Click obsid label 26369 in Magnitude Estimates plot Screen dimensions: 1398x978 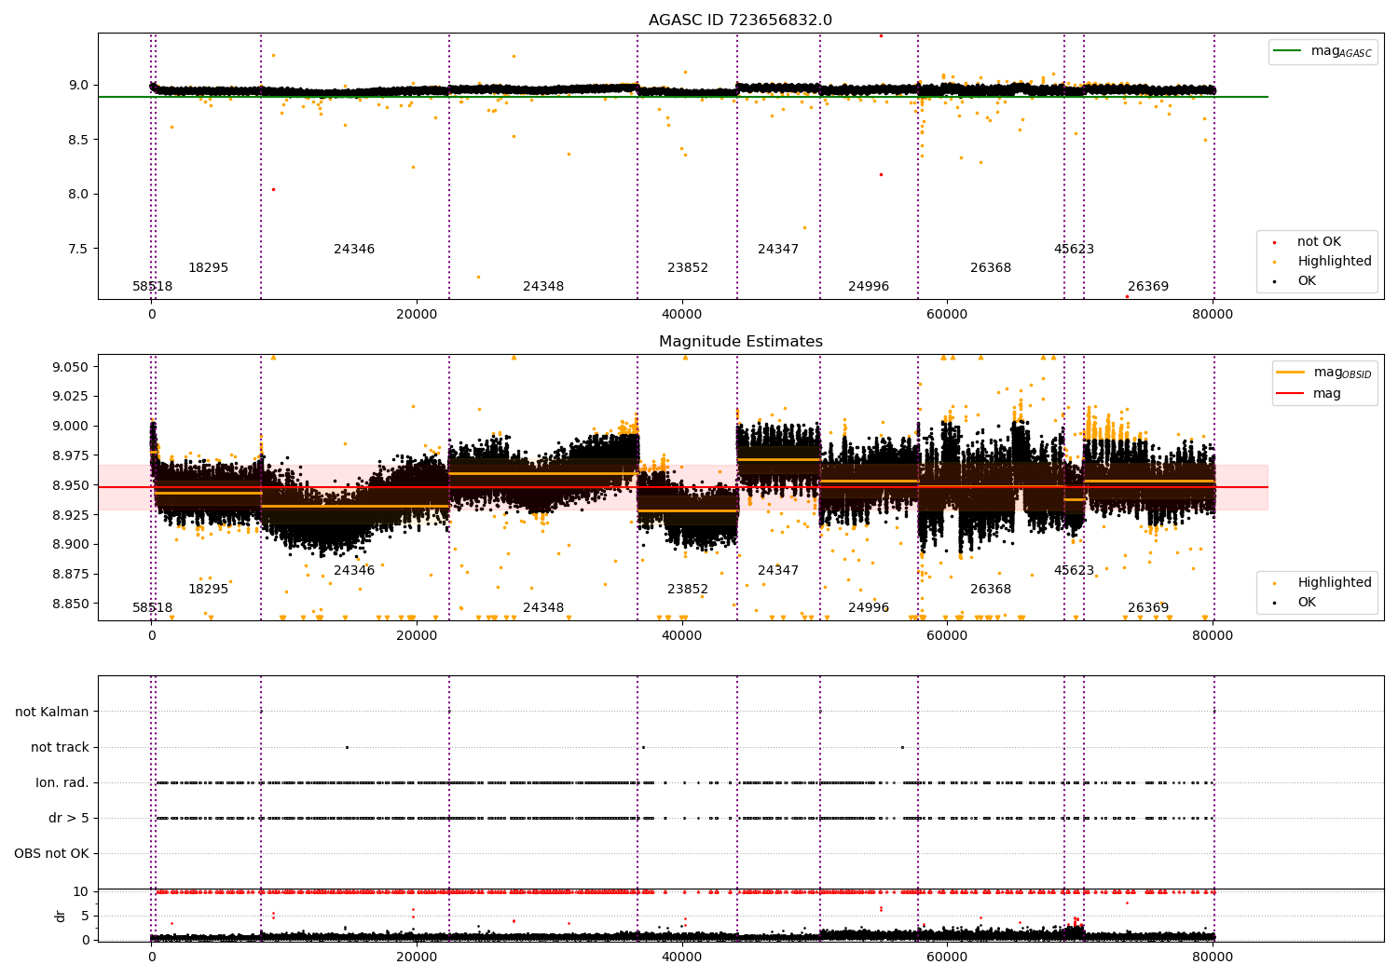(x=1148, y=608)
